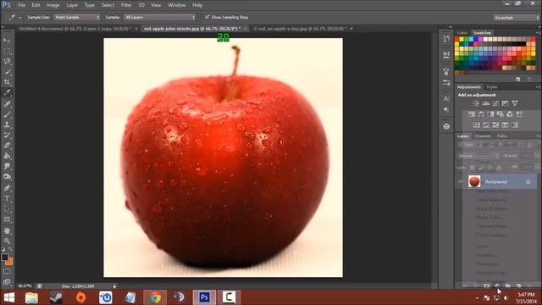
Task: Select the Eyedropper tool in the toolbox
Action: (x=7, y=92)
